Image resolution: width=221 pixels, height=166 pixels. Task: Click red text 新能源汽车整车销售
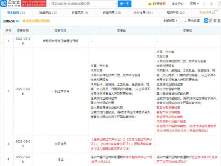(169, 117)
